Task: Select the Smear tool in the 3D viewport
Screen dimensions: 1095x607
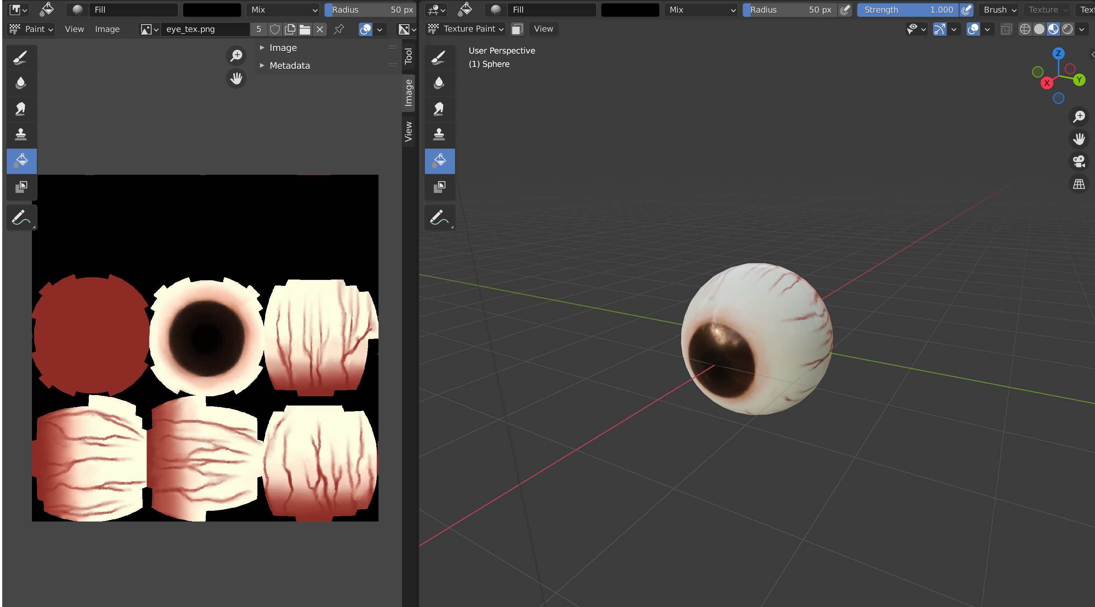Action: 439,109
